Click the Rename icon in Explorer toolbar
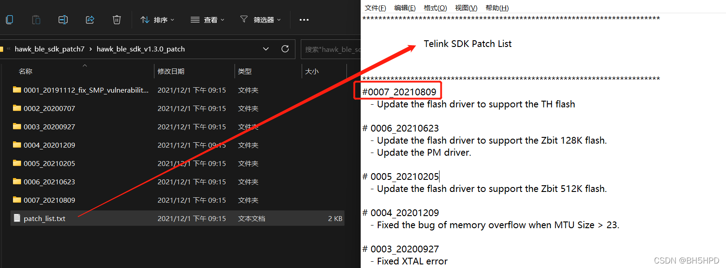Viewport: 726px width, 268px height. 63,20
